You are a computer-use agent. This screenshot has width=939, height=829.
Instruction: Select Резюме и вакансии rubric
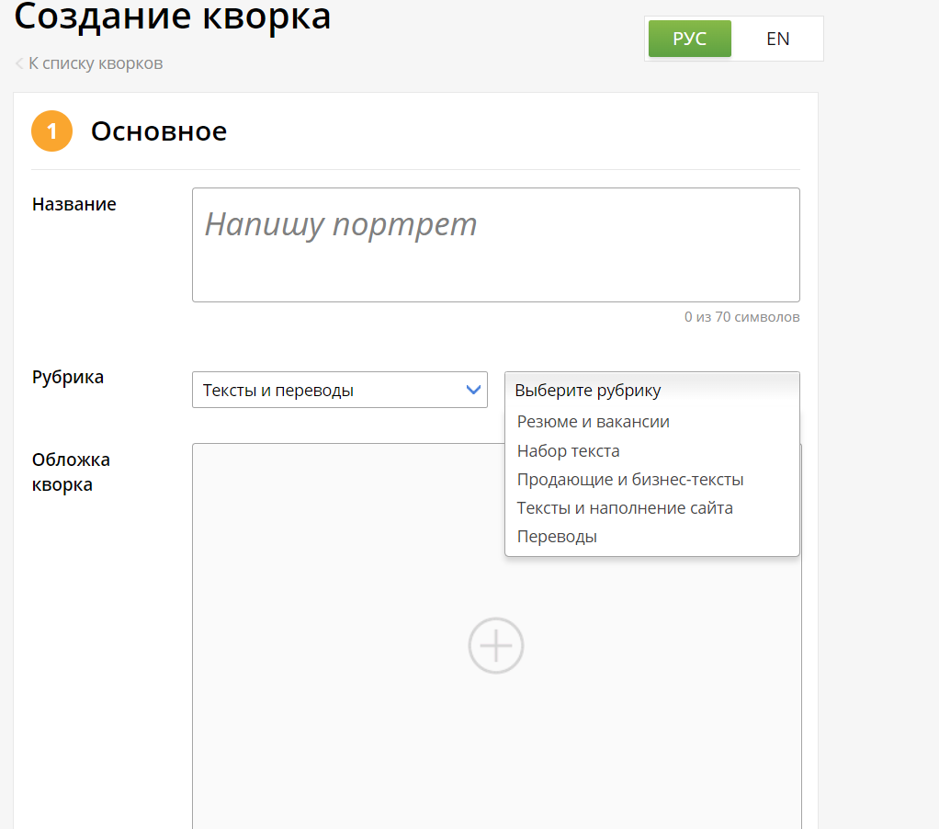pyautogui.click(x=592, y=421)
